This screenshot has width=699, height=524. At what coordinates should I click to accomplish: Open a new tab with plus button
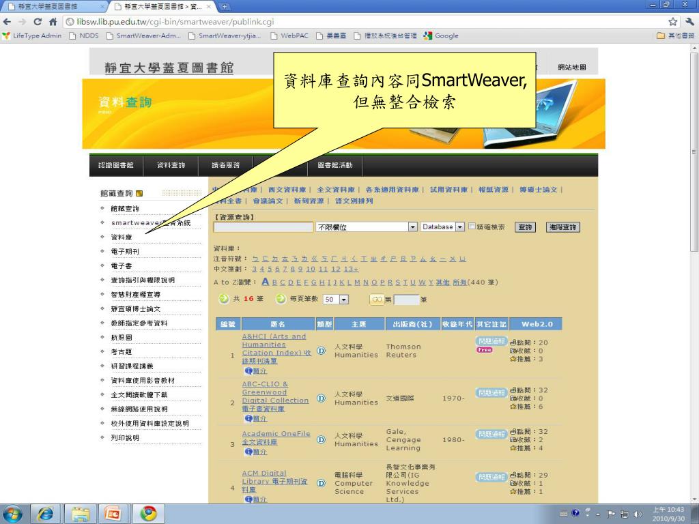coord(225,6)
